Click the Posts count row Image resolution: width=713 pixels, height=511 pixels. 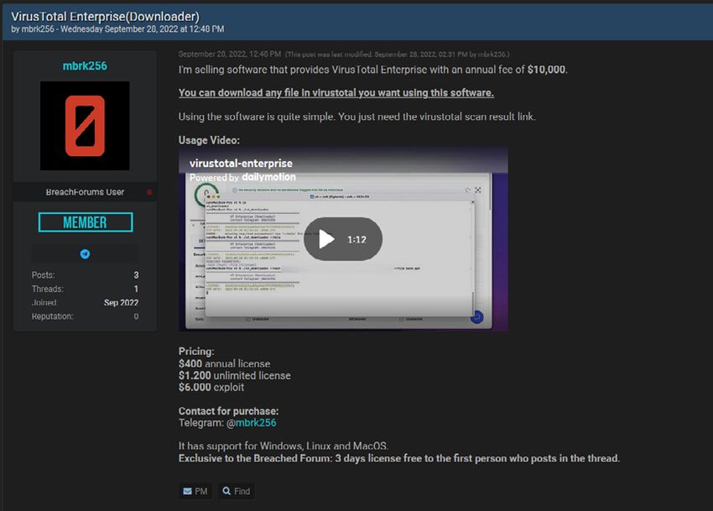point(85,275)
